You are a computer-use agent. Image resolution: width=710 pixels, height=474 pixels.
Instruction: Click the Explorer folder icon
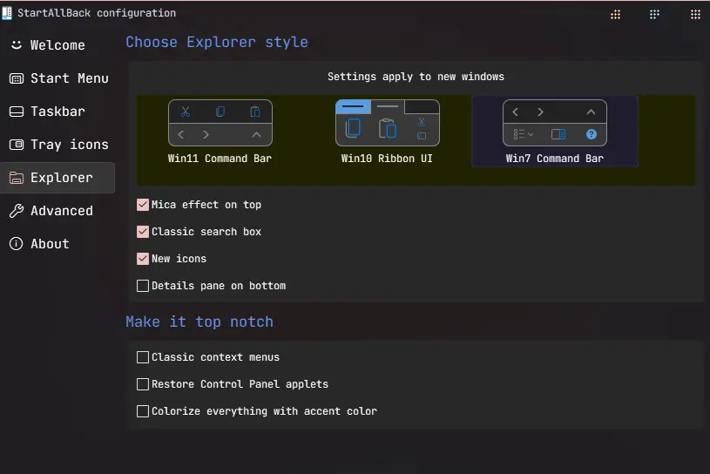click(x=17, y=178)
